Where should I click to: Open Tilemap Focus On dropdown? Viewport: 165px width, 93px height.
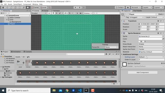tap(112, 47)
